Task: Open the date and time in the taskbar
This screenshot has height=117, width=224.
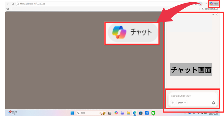Action: (214, 113)
